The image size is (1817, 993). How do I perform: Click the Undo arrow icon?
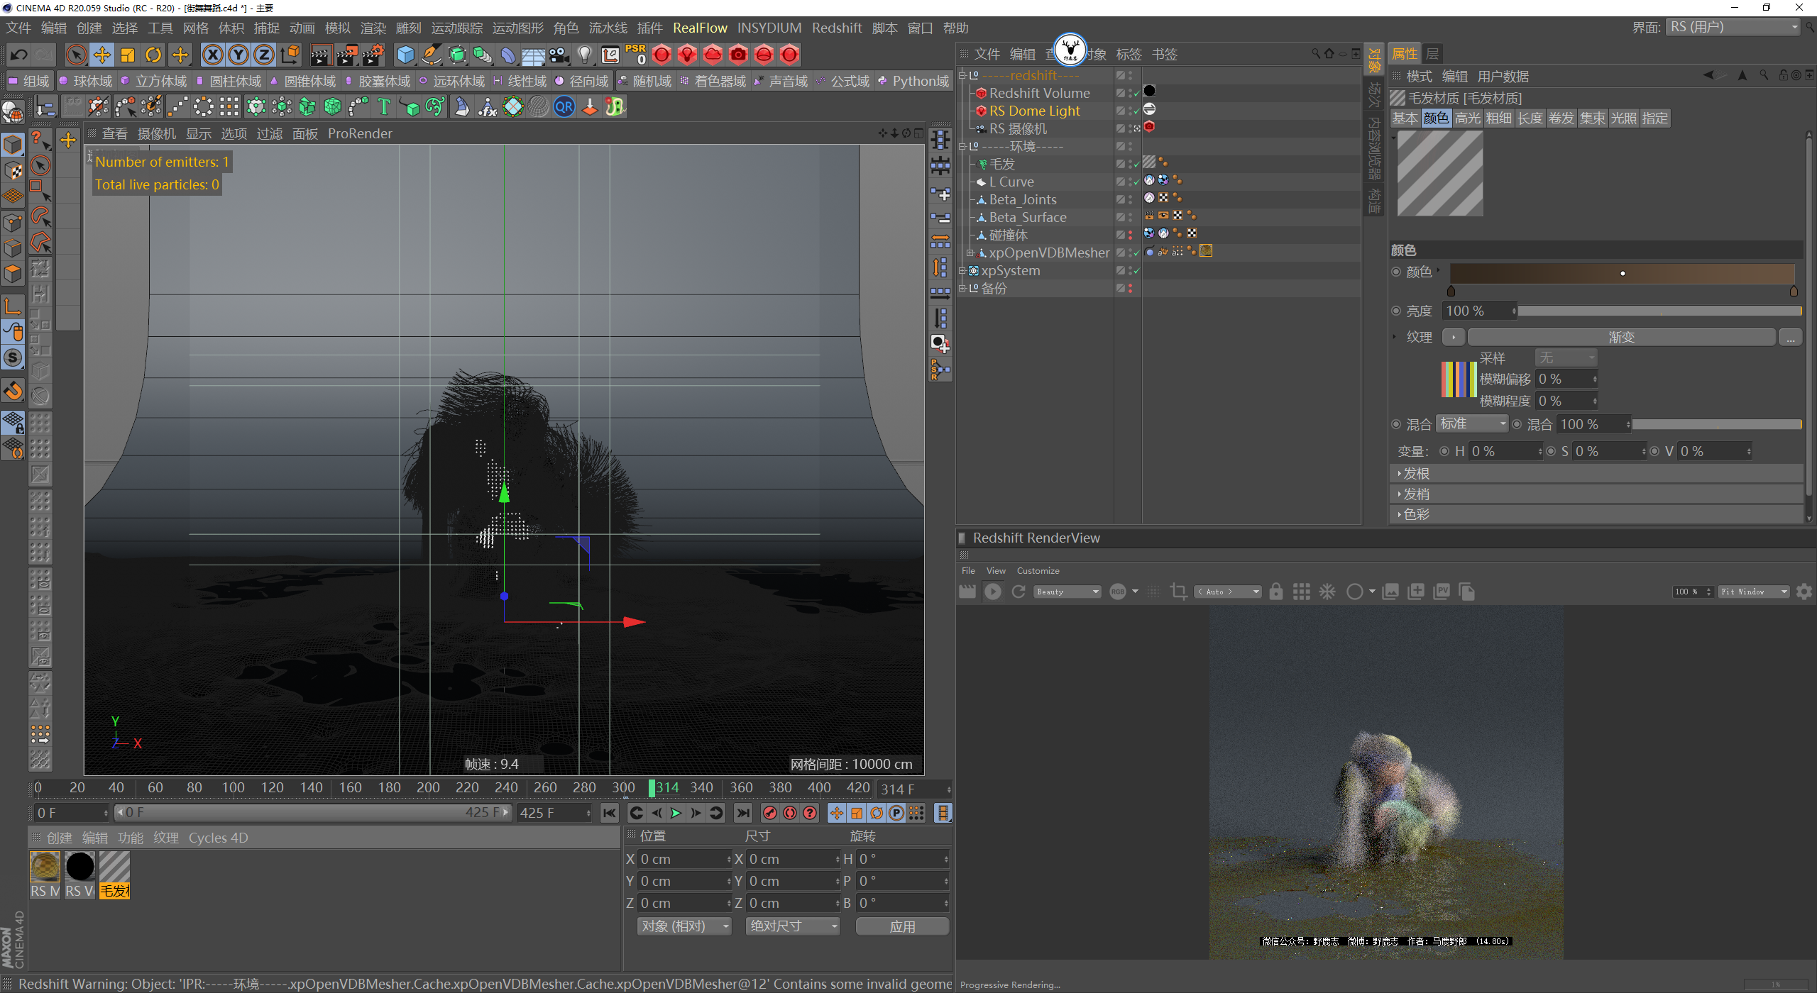[19, 55]
